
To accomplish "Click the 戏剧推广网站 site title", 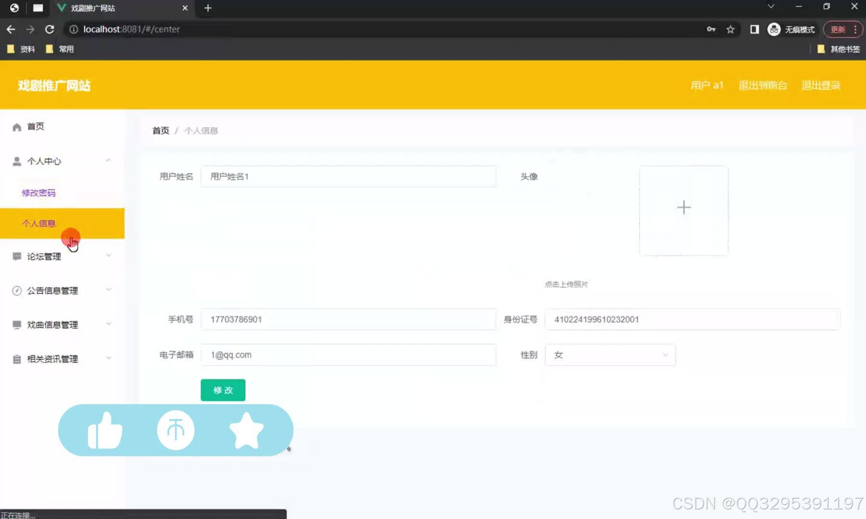I will pyautogui.click(x=54, y=86).
